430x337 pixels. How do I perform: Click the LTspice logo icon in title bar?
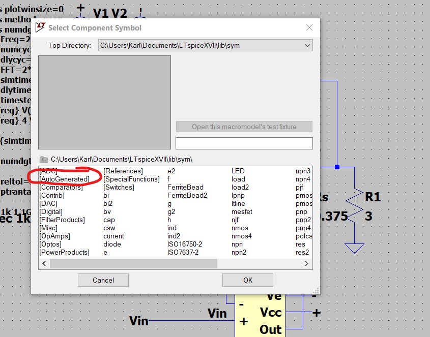pos(40,27)
